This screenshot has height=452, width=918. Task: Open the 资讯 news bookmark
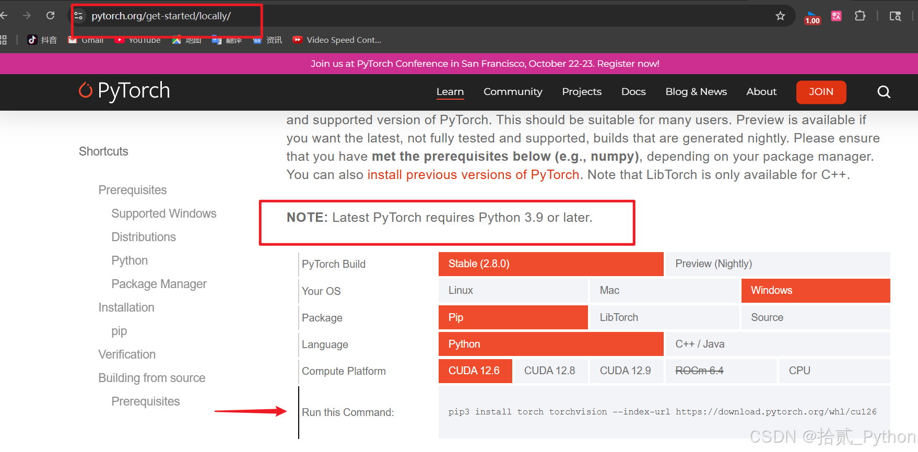coord(267,40)
